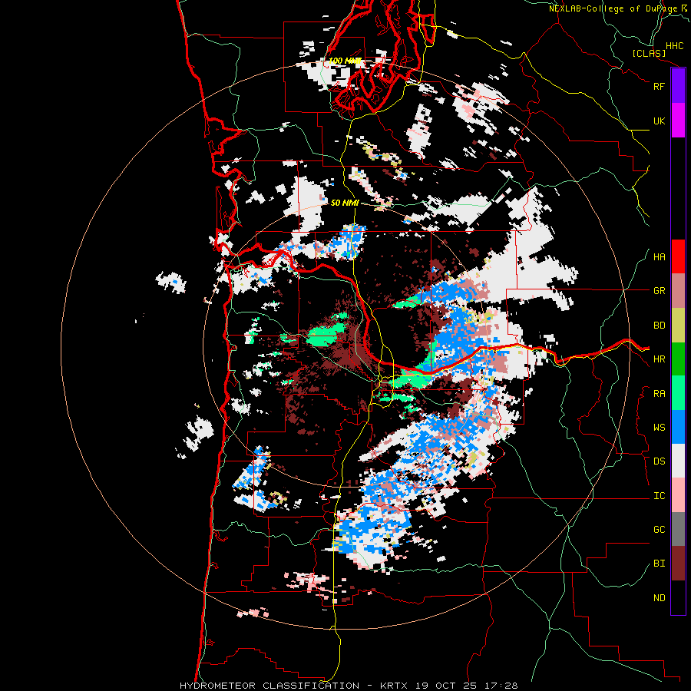Click the RF legend label

coord(659,86)
